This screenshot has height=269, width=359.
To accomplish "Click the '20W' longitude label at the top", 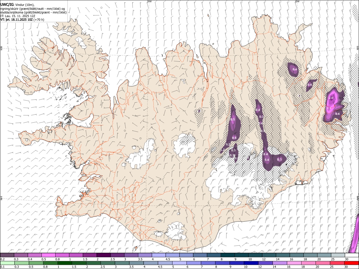I will pos(149,1).
